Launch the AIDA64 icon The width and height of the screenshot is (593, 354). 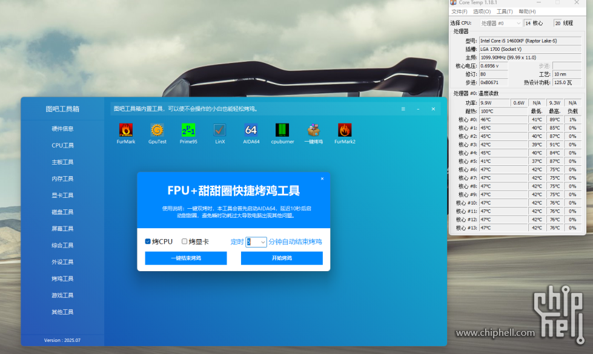pyautogui.click(x=251, y=130)
